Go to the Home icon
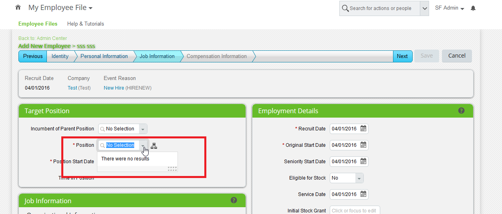Viewport: 502px width, 214px height. [x=18, y=8]
